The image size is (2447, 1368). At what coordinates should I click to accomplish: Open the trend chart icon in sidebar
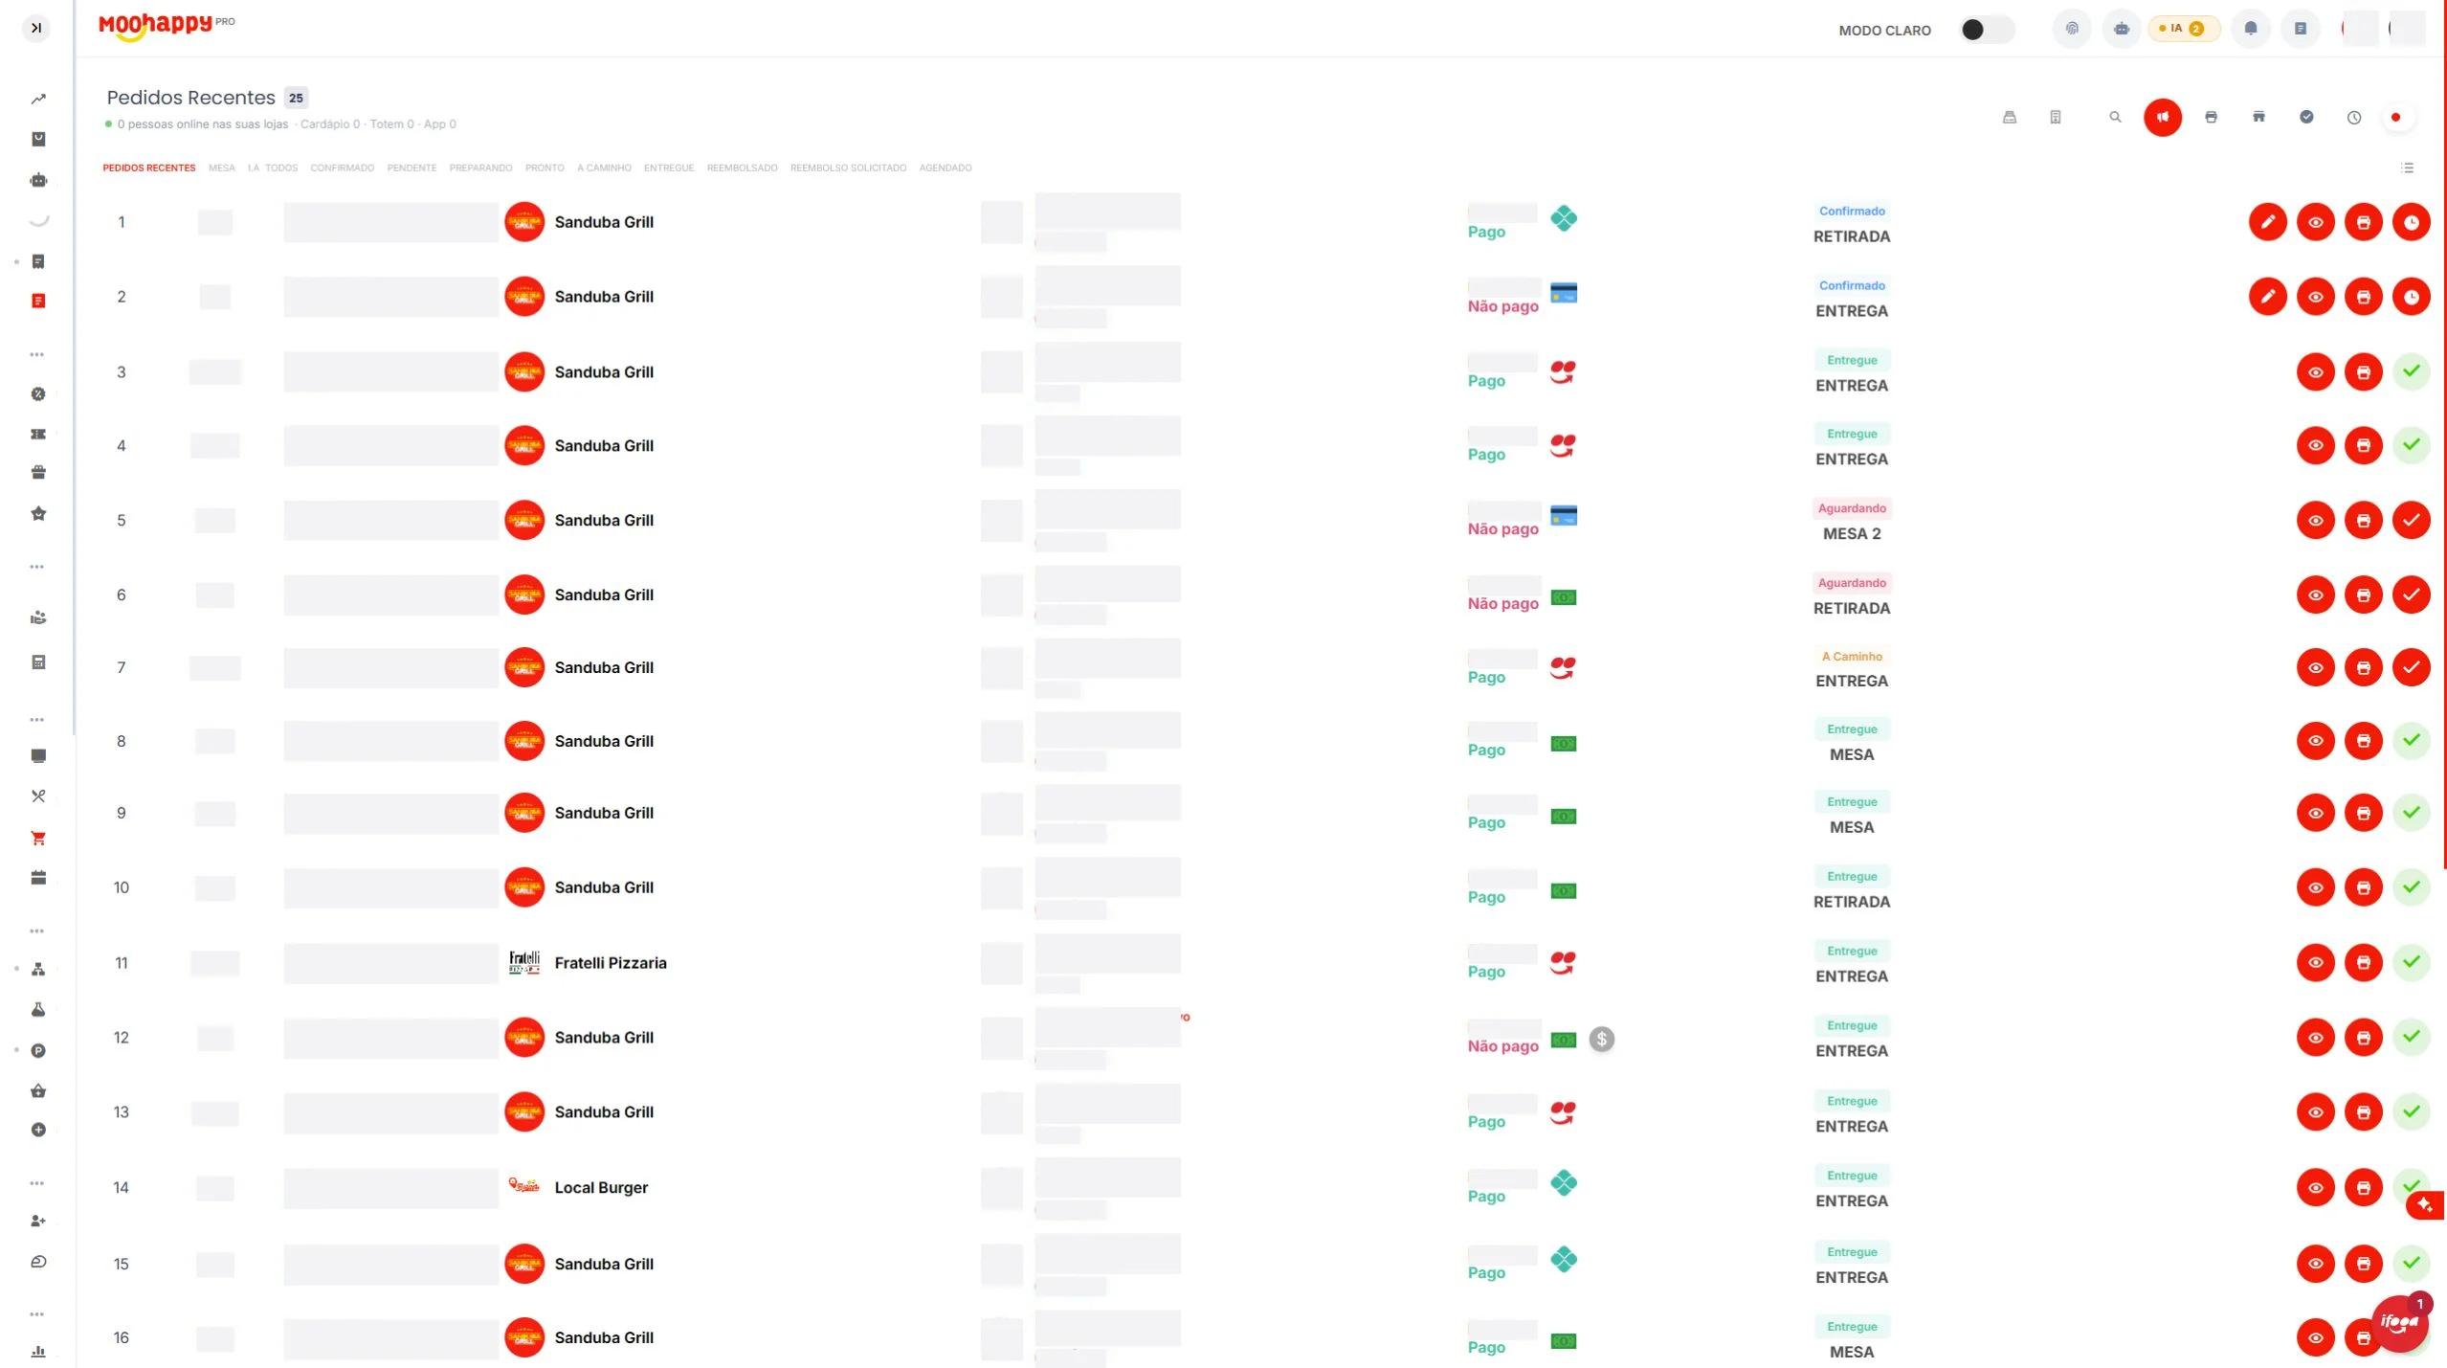[x=38, y=99]
